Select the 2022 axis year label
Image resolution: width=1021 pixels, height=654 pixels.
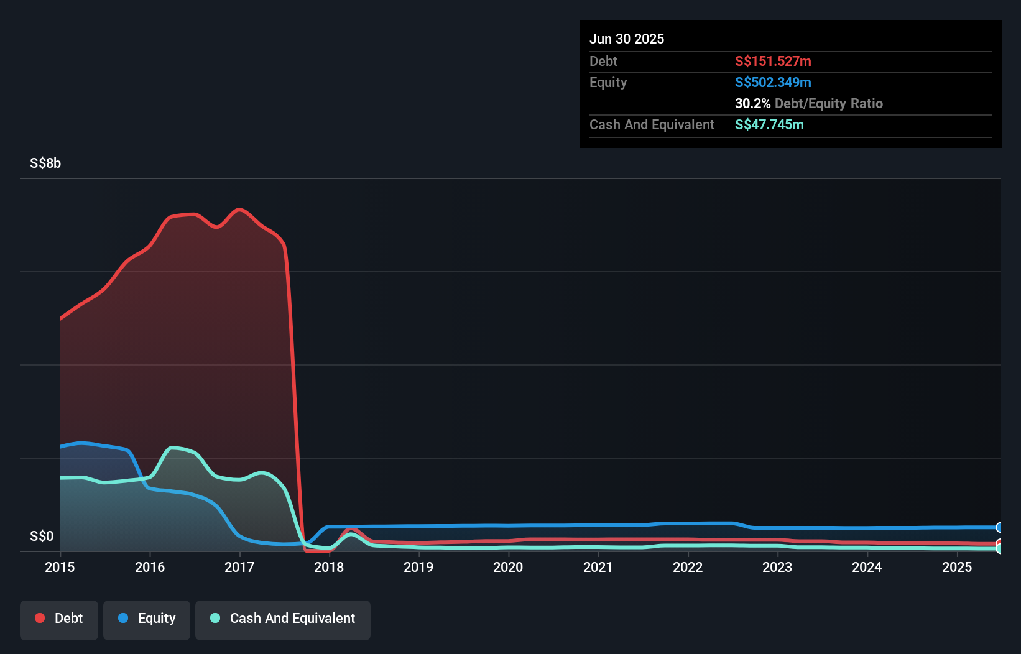(x=688, y=567)
